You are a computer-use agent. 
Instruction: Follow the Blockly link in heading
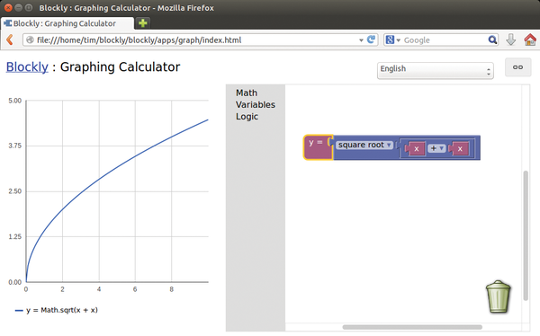(27, 66)
